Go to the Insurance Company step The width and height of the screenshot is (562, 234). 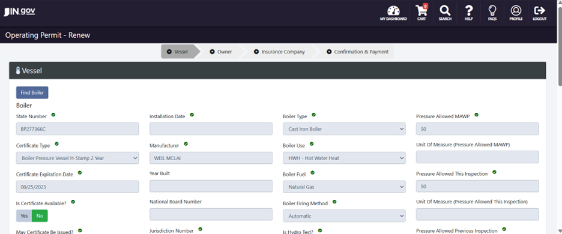pyautogui.click(x=280, y=52)
